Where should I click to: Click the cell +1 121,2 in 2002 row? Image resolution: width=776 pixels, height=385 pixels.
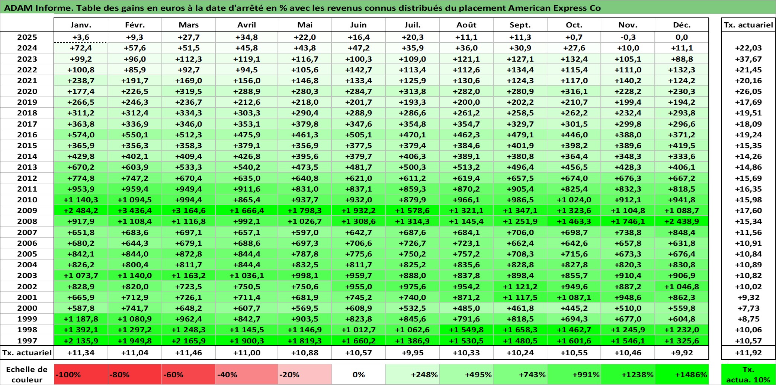coord(520,287)
